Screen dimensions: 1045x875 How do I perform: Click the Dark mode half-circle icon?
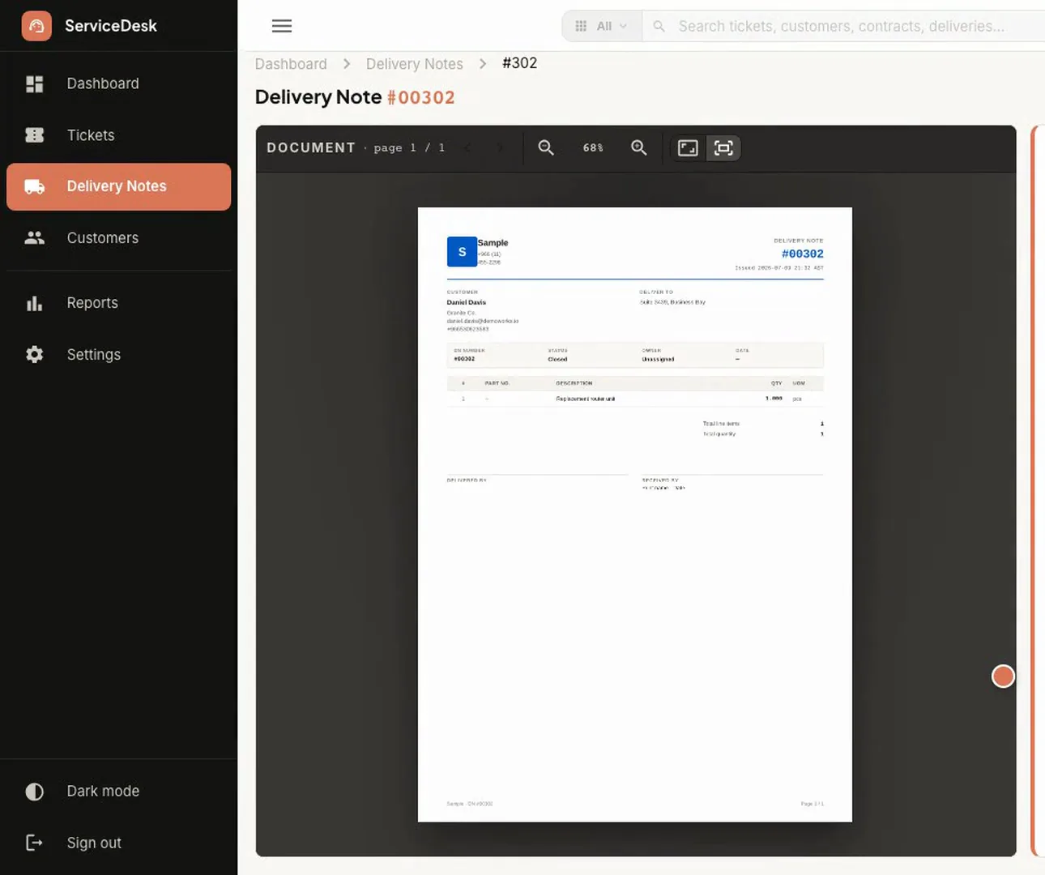coord(35,792)
